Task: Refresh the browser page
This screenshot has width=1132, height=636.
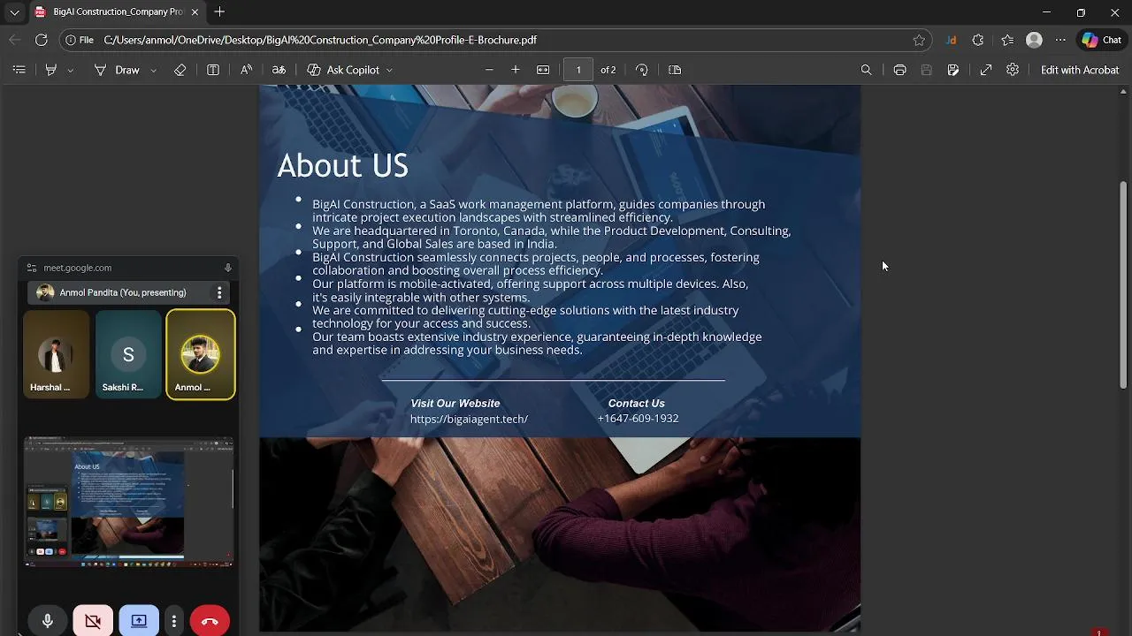Action: (x=41, y=40)
